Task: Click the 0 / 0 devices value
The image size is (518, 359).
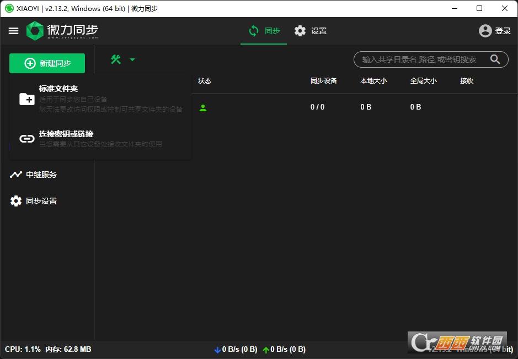Action: [317, 107]
